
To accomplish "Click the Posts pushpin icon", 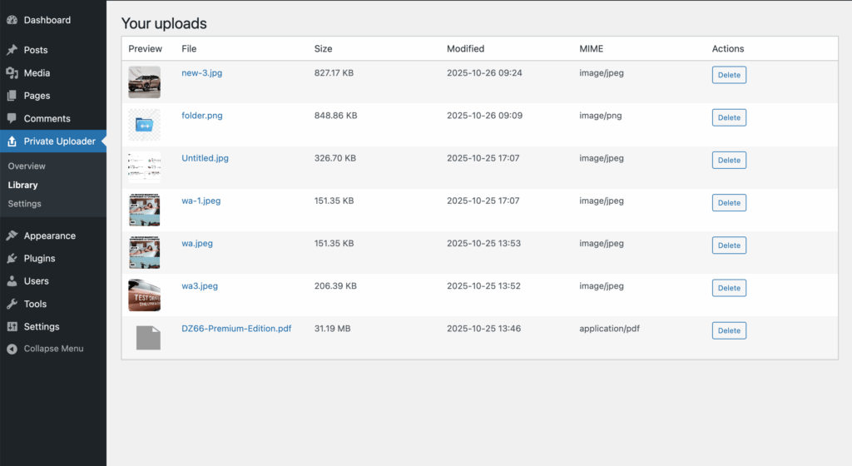I will [x=12, y=50].
